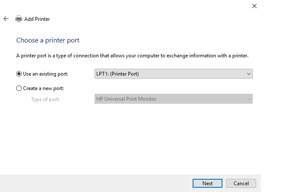Select the Use an existing port radio button
The width and height of the screenshot is (297, 192).
coord(19,73)
